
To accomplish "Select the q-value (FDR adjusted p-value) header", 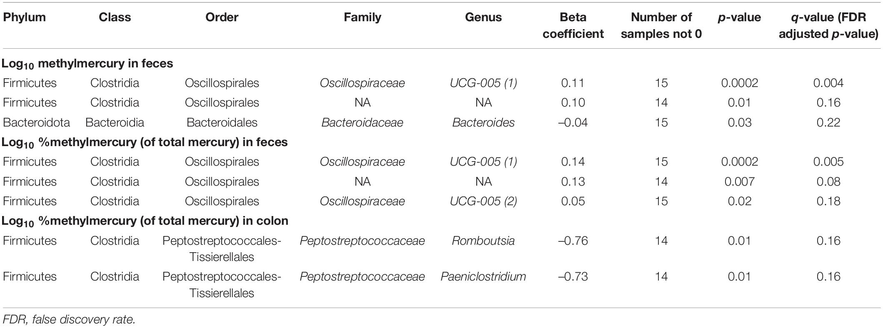I will click(828, 25).
